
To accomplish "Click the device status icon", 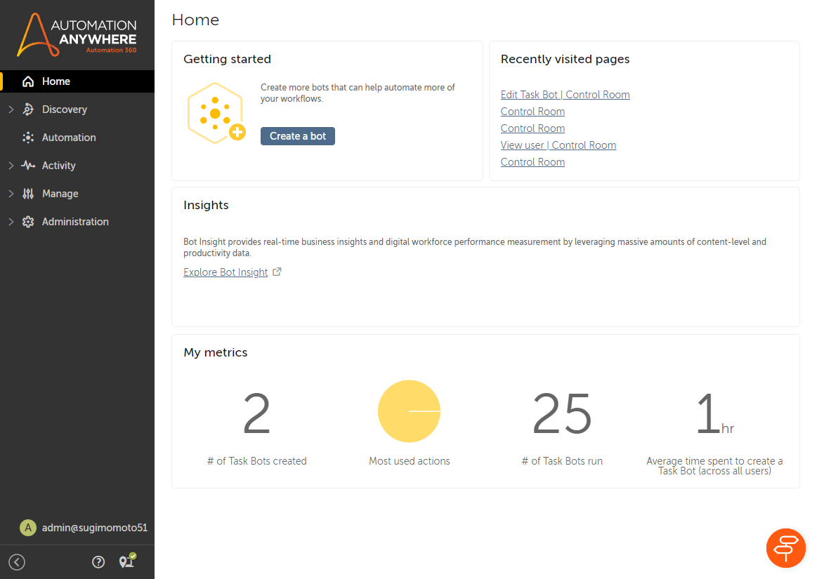I will (x=127, y=561).
